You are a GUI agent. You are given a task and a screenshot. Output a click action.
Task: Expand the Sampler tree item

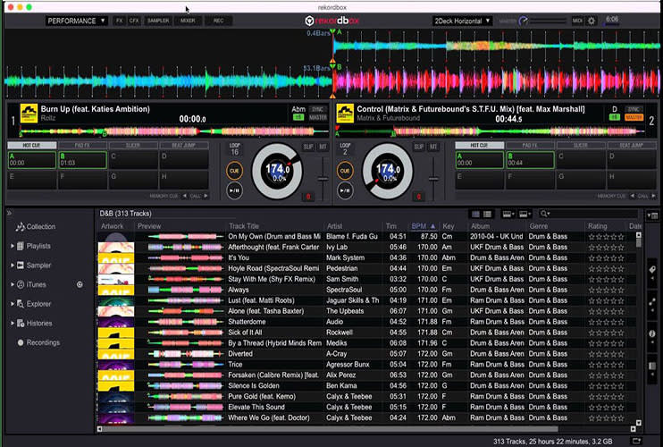[x=13, y=266]
